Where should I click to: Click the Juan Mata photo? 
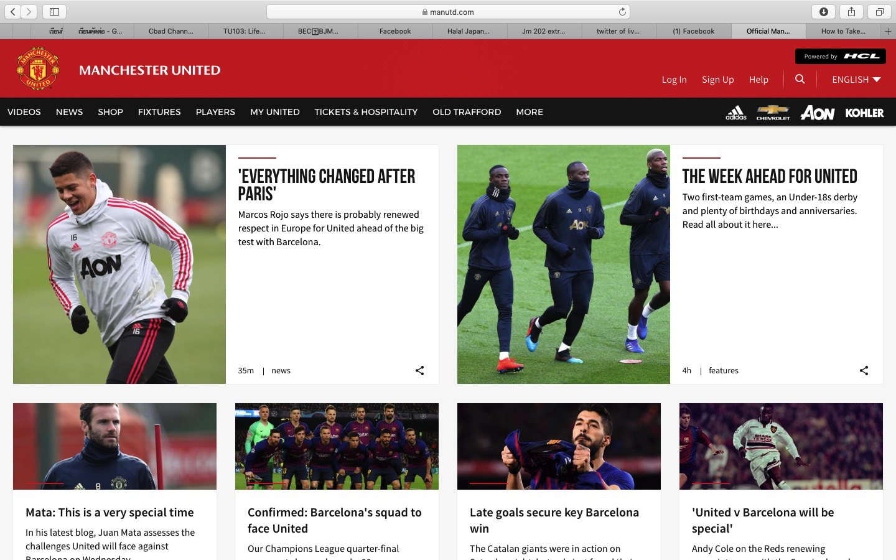tap(114, 446)
